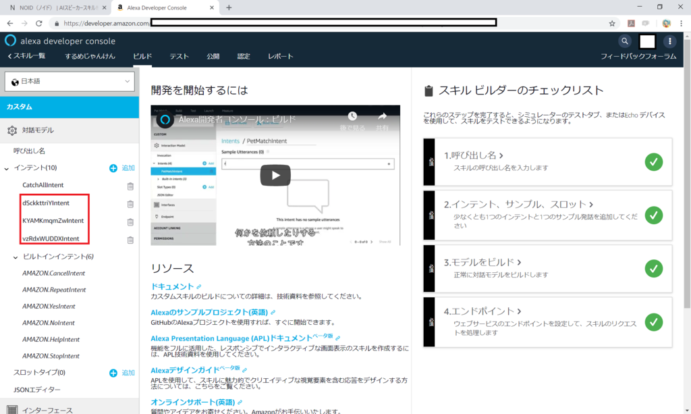Click the green check for エンドポイント step

click(653, 322)
